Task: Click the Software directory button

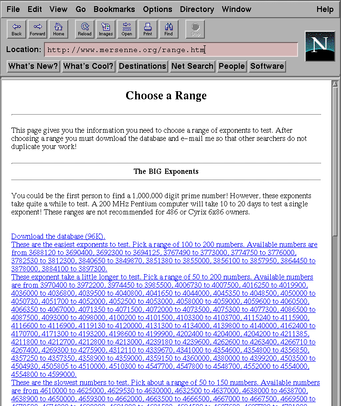Action: 267,66
